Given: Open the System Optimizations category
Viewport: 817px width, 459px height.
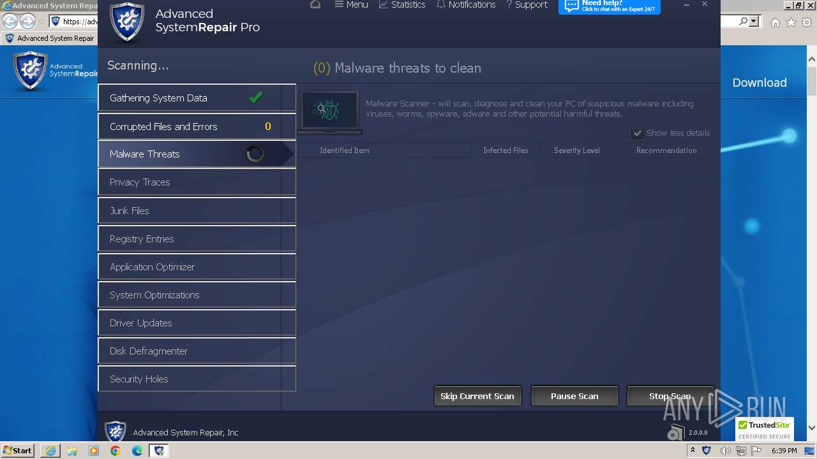Looking at the screenshot, I should 197,295.
